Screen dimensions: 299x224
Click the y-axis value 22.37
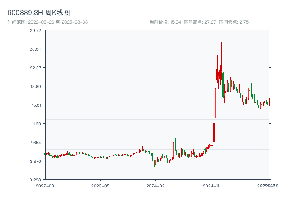coord(35,68)
